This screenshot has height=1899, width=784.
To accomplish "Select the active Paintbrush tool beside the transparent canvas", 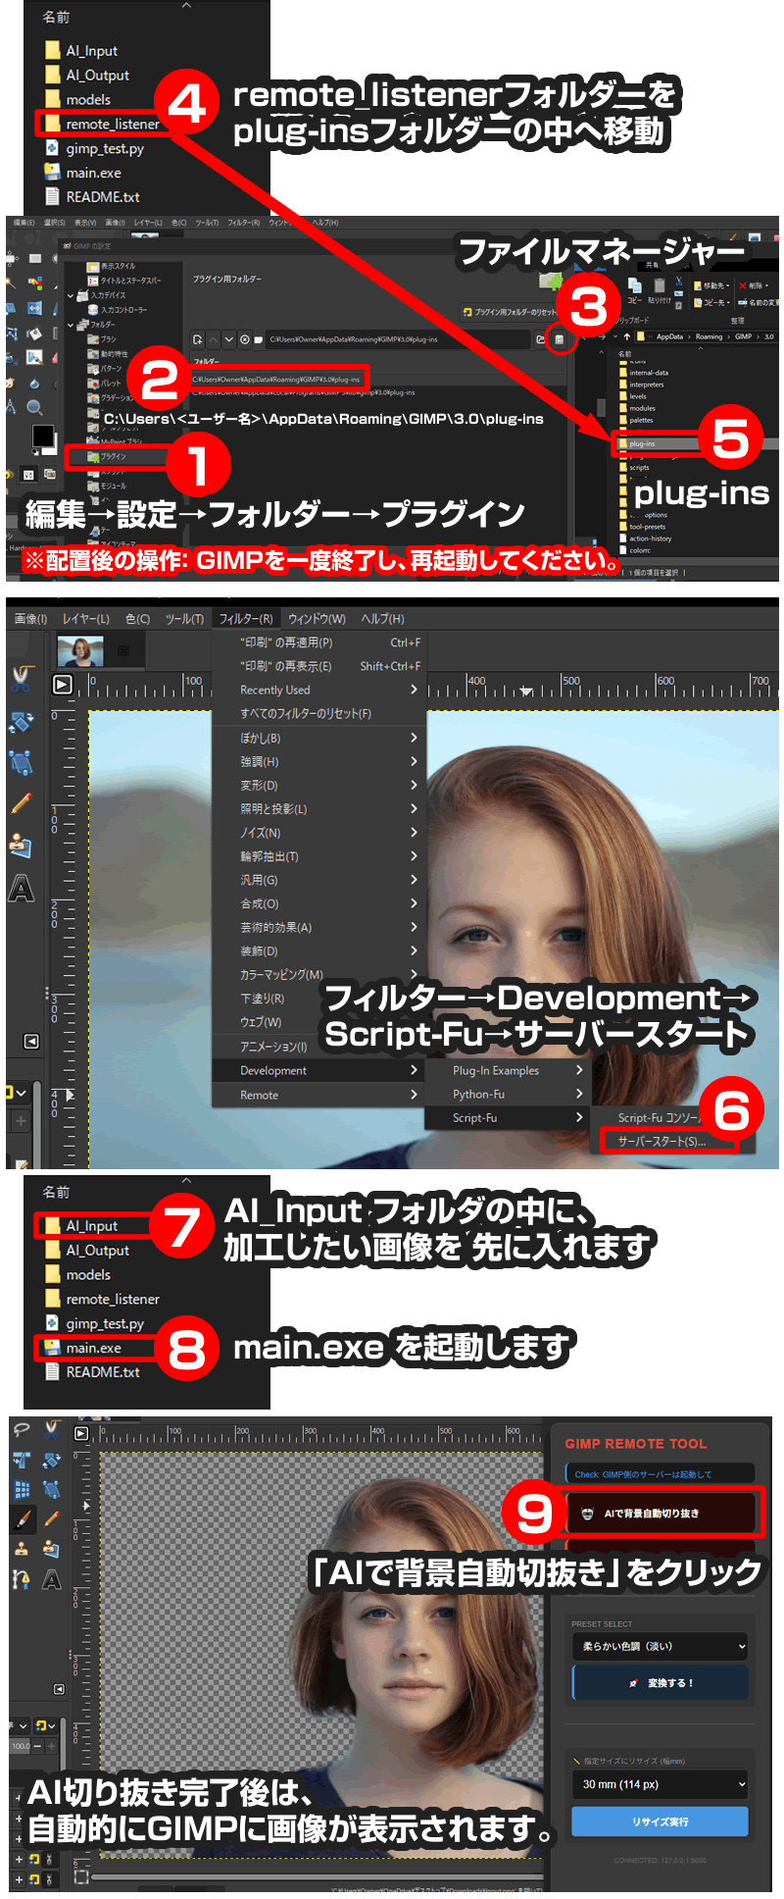I will pos(22,1519).
